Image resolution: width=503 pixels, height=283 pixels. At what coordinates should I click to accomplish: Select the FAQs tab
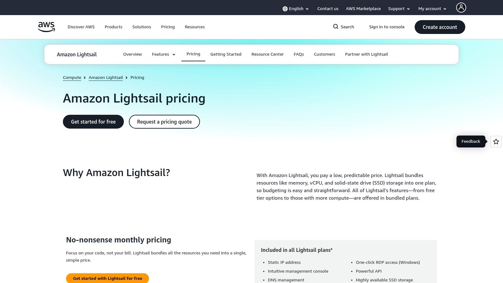click(299, 54)
